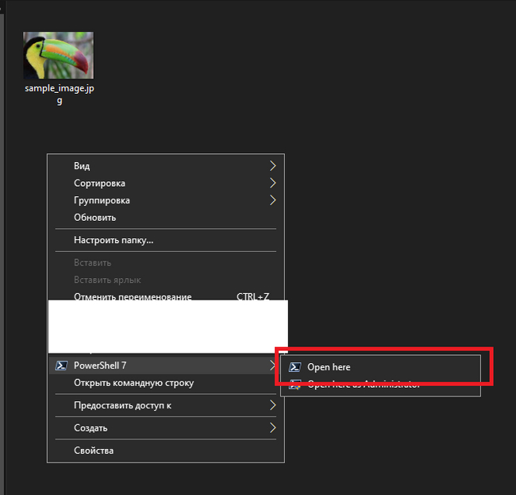This screenshot has height=495, width=516.
Task: Open Предоставить доступ к submenu
Action: point(166,405)
